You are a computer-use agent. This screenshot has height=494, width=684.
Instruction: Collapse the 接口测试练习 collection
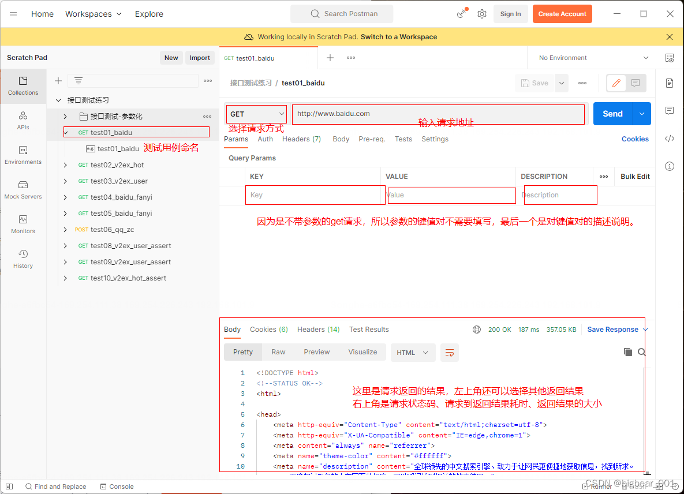pyautogui.click(x=58, y=100)
